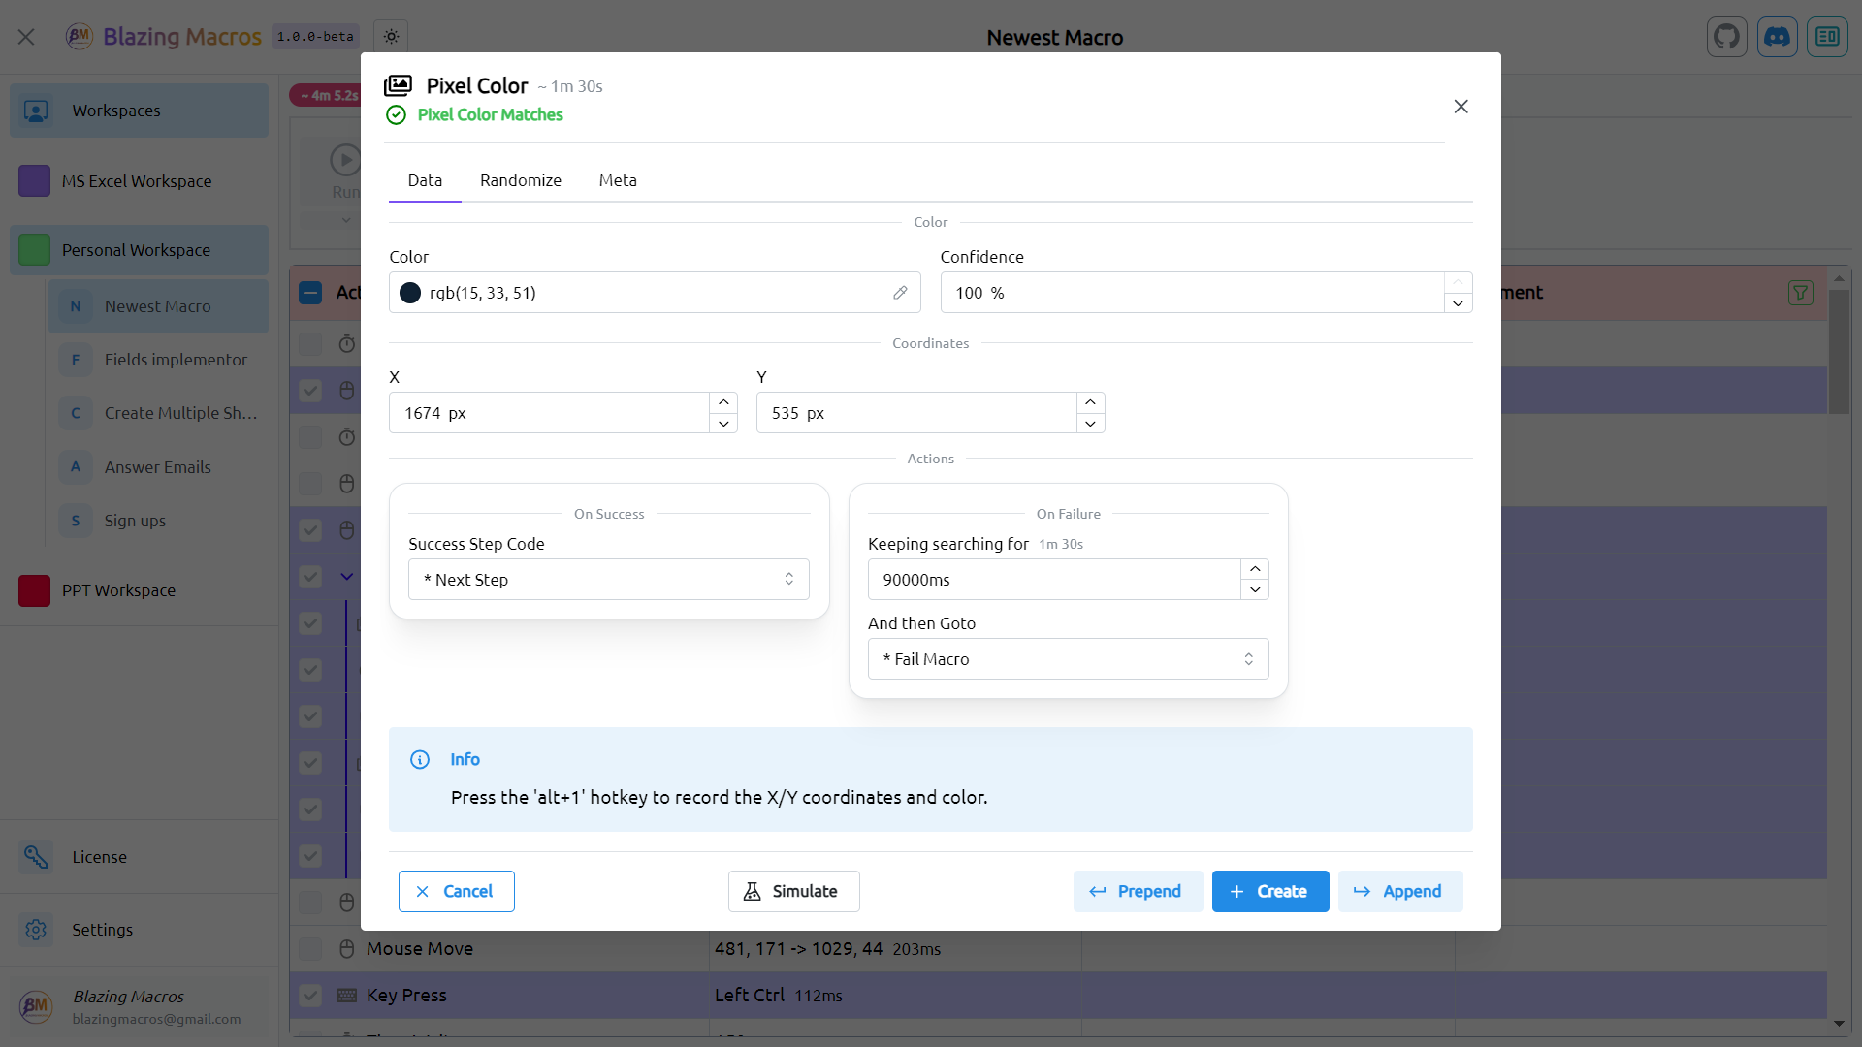Open the Discord link icon
The width and height of the screenshot is (1862, 1047).
tap(1777, 37)
